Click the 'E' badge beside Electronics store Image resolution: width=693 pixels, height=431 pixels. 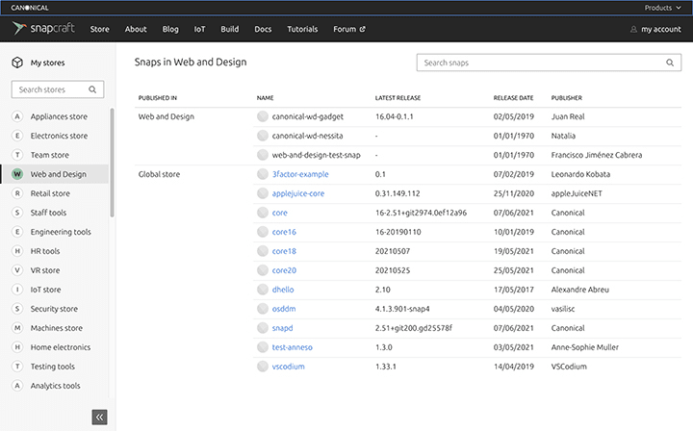tap(17, 136)
